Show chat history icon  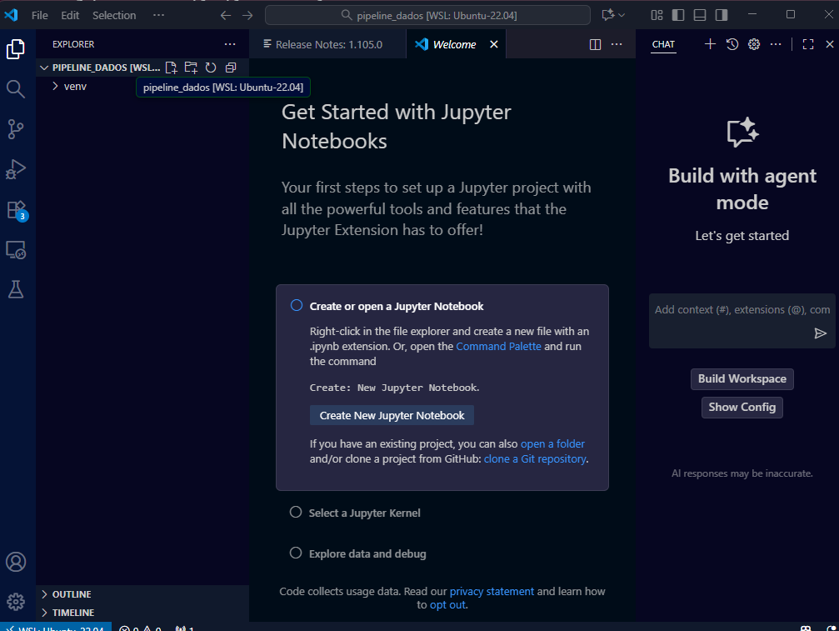pos(732,44)
